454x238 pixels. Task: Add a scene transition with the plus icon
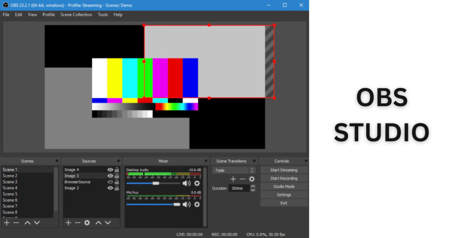233,179
